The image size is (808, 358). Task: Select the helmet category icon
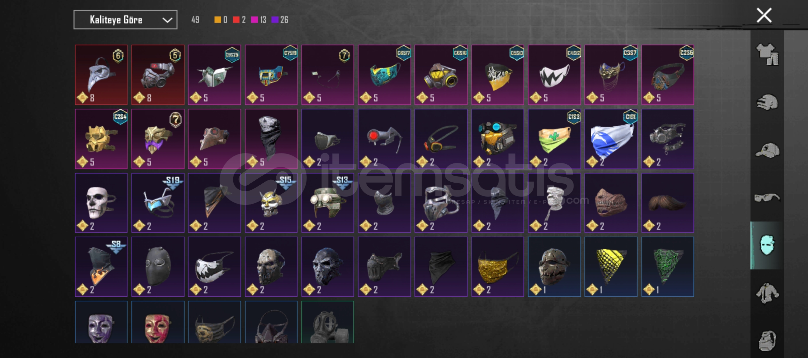click(x=767, y=102)
